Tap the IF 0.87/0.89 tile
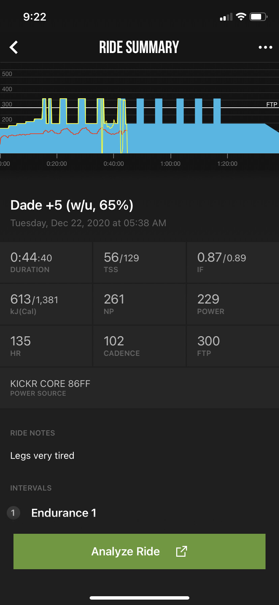 [232, 262]
